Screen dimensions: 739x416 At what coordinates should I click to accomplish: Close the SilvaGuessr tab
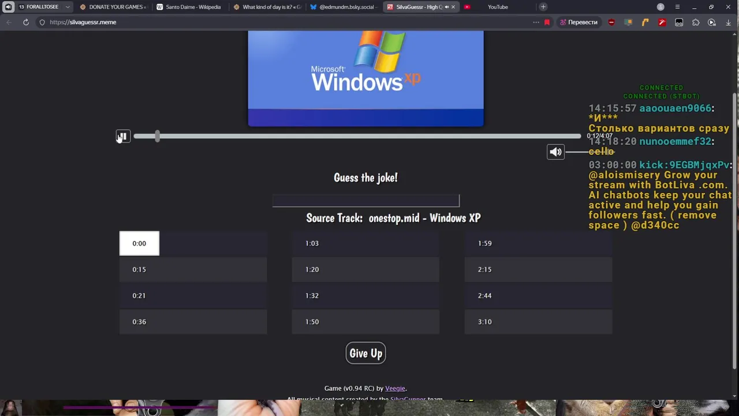point(453,7)
